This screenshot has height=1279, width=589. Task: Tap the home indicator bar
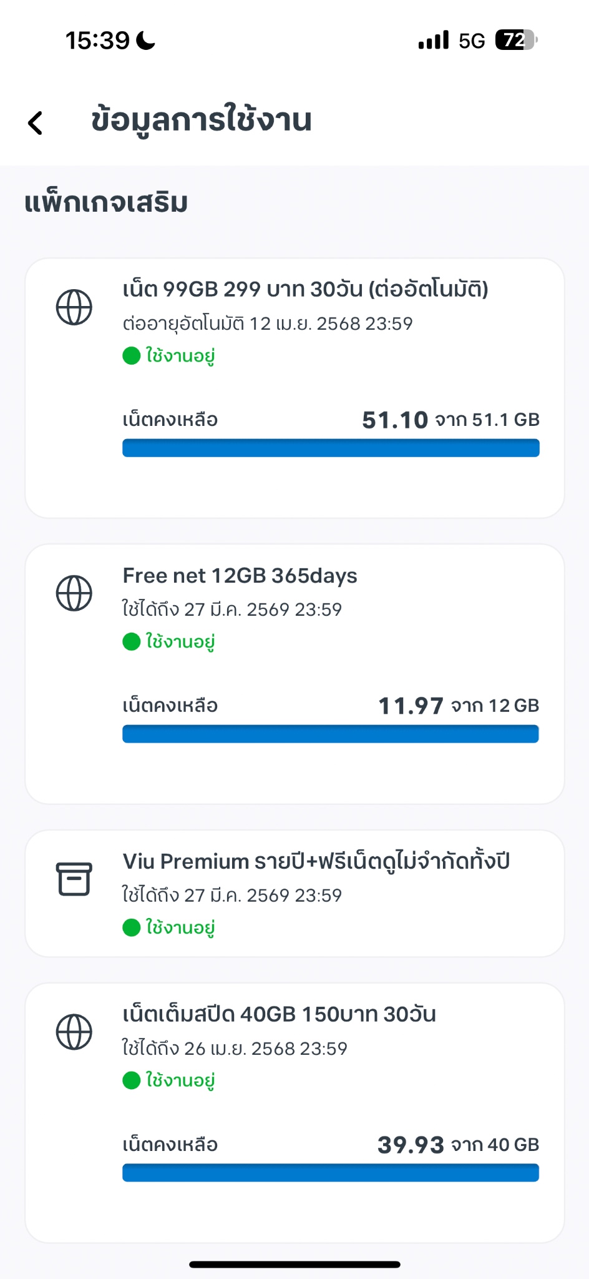294,1265
